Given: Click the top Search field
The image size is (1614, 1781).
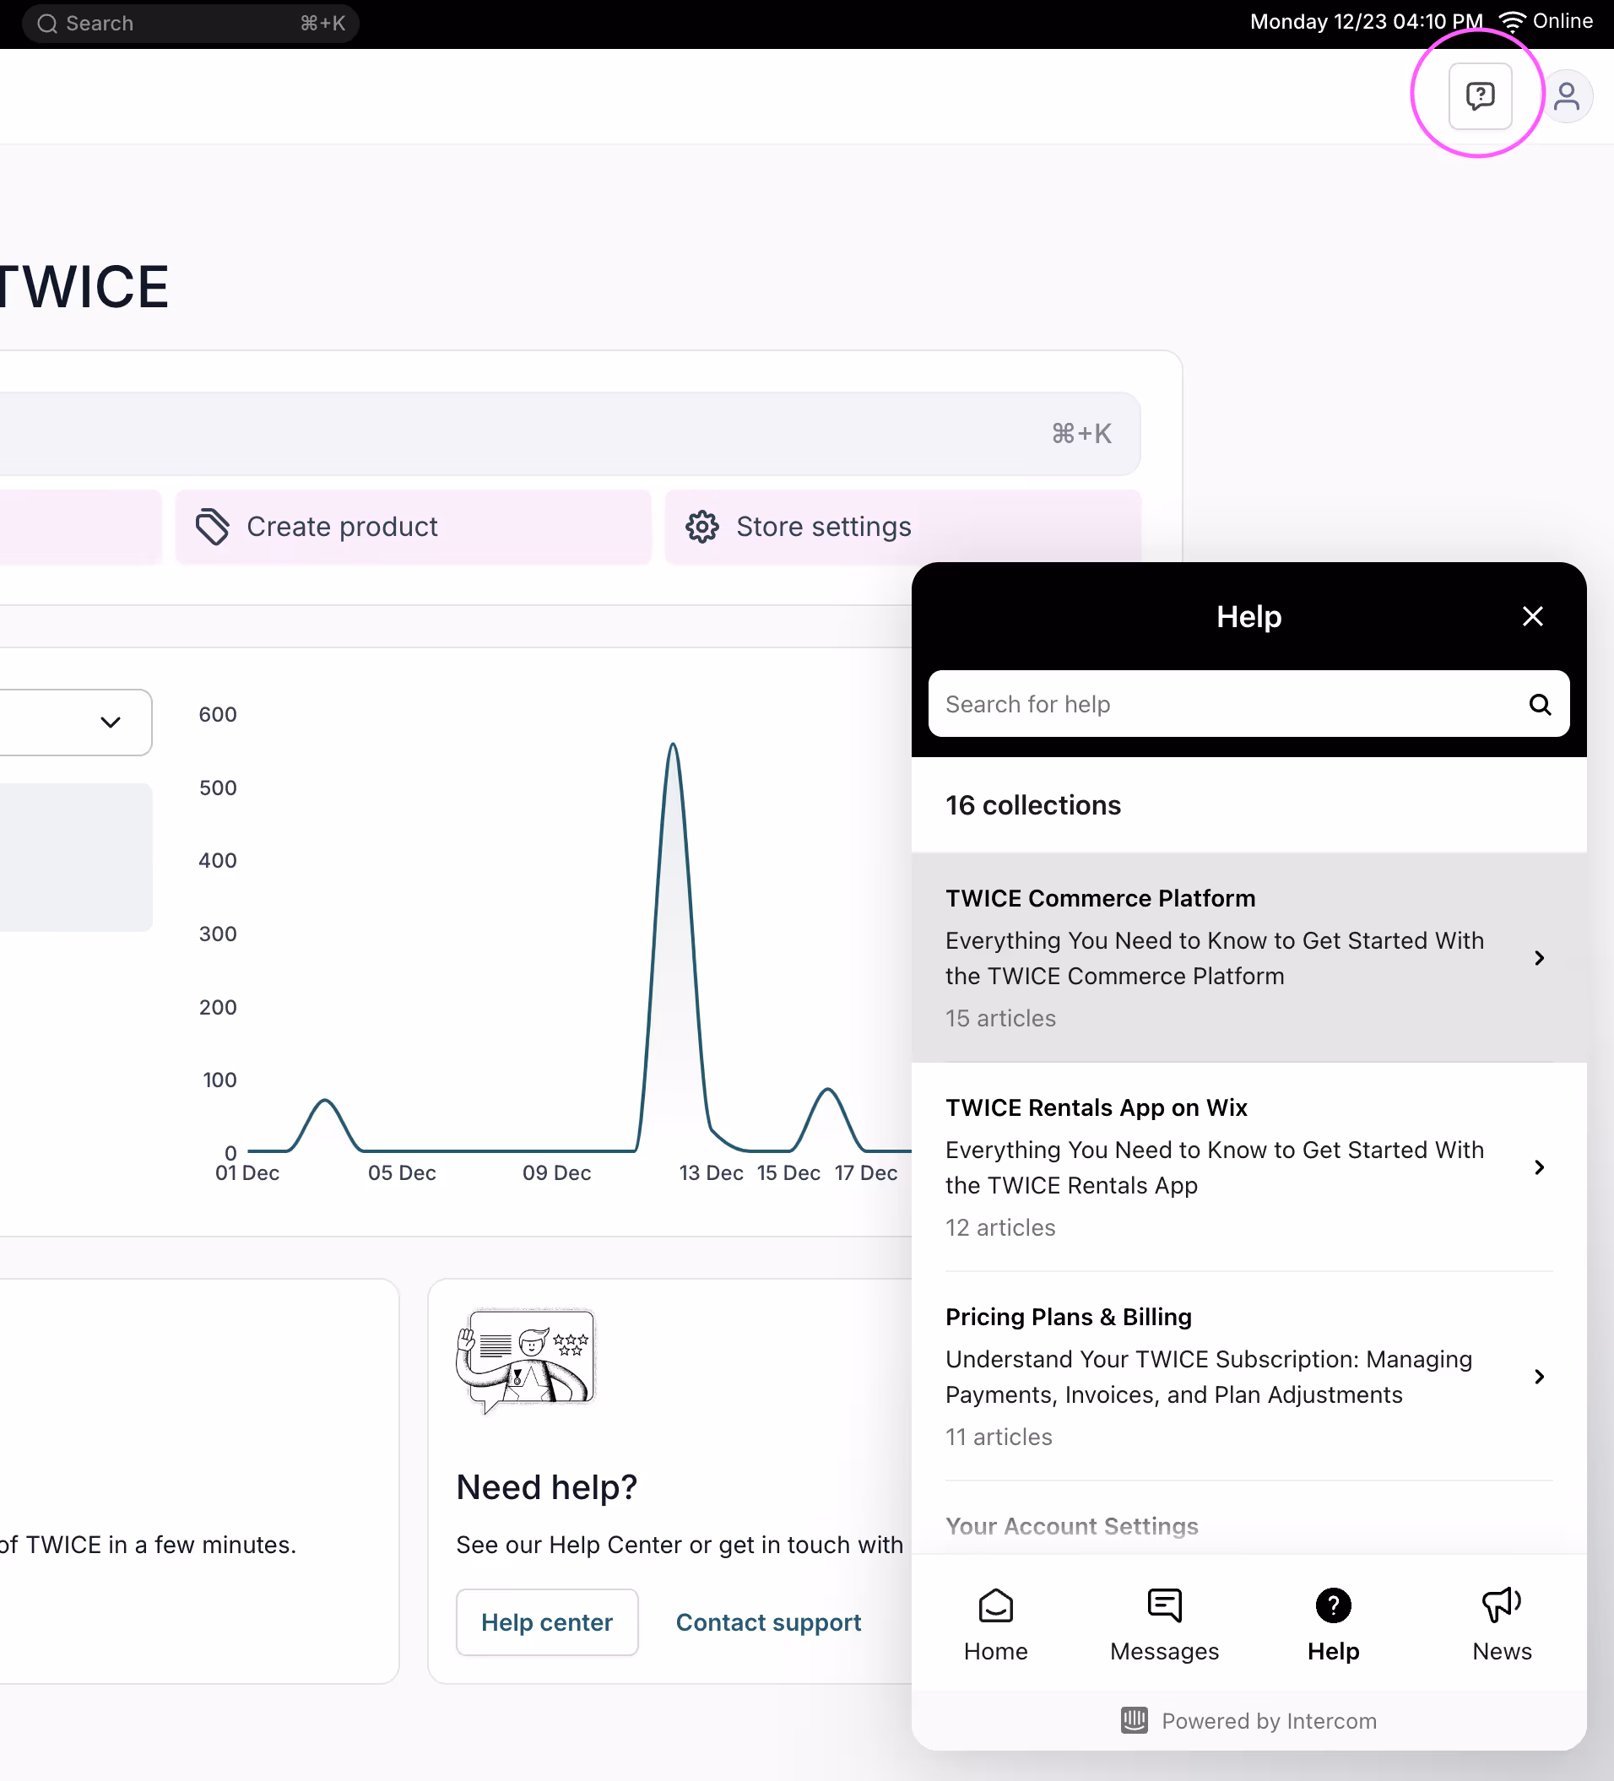Looking at the screenshot, I should pyautogui.click(x=190, y=24).
